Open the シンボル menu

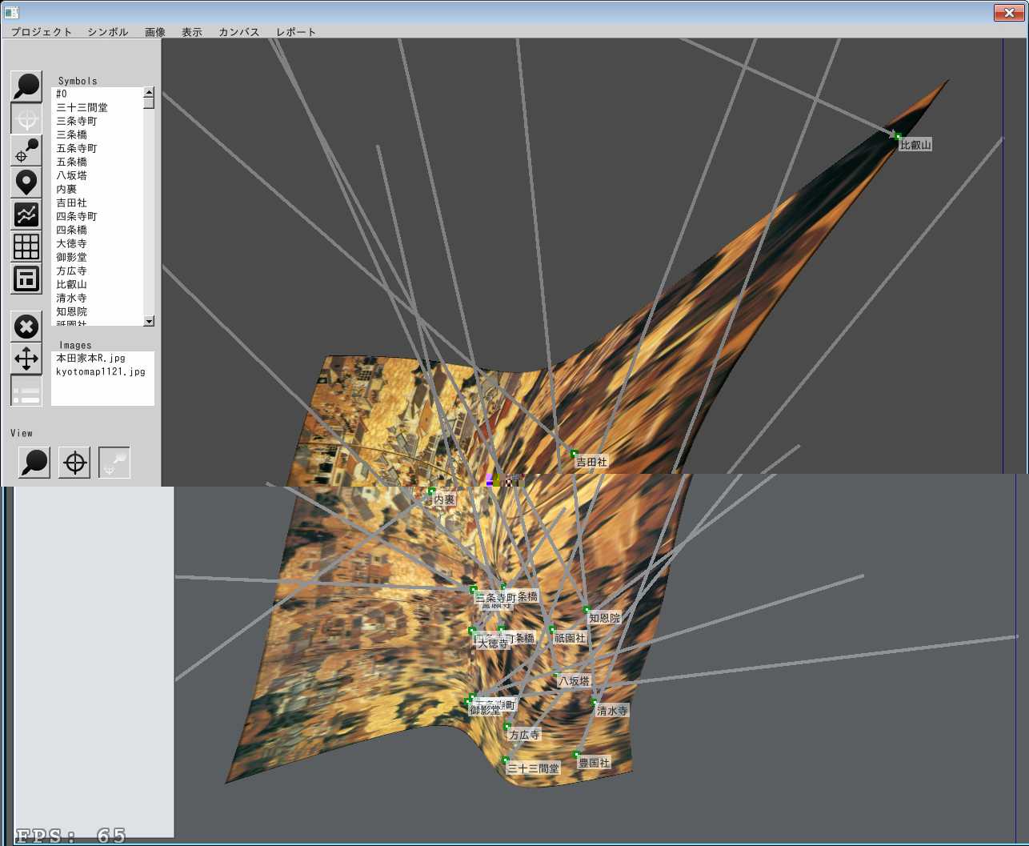(108, 32)
